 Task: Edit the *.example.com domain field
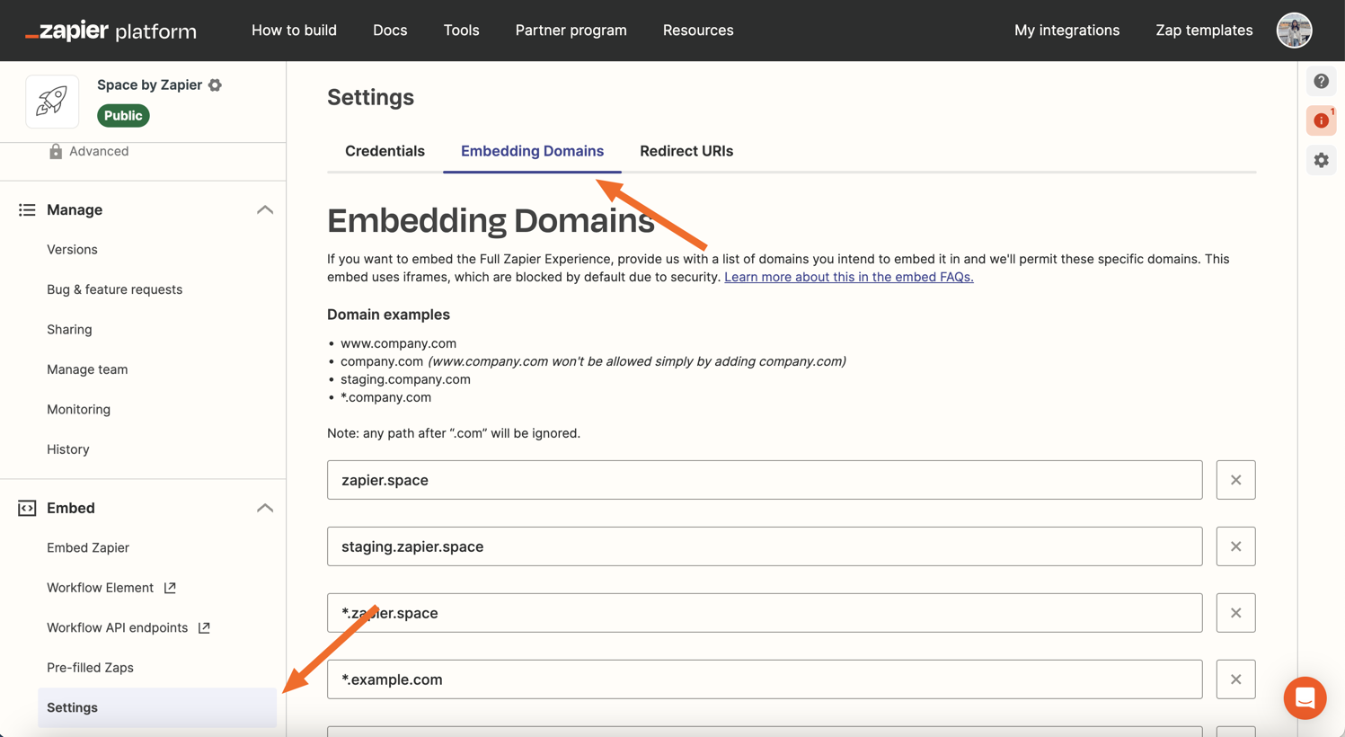[765, 679]
